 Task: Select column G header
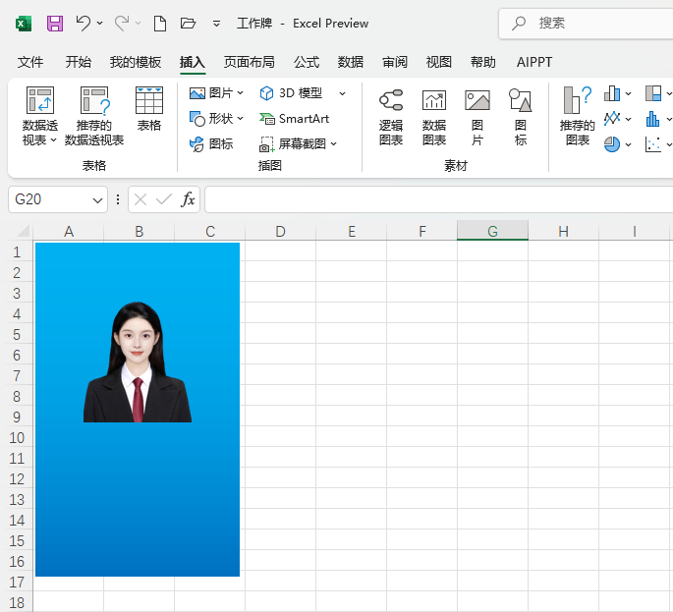493,231
